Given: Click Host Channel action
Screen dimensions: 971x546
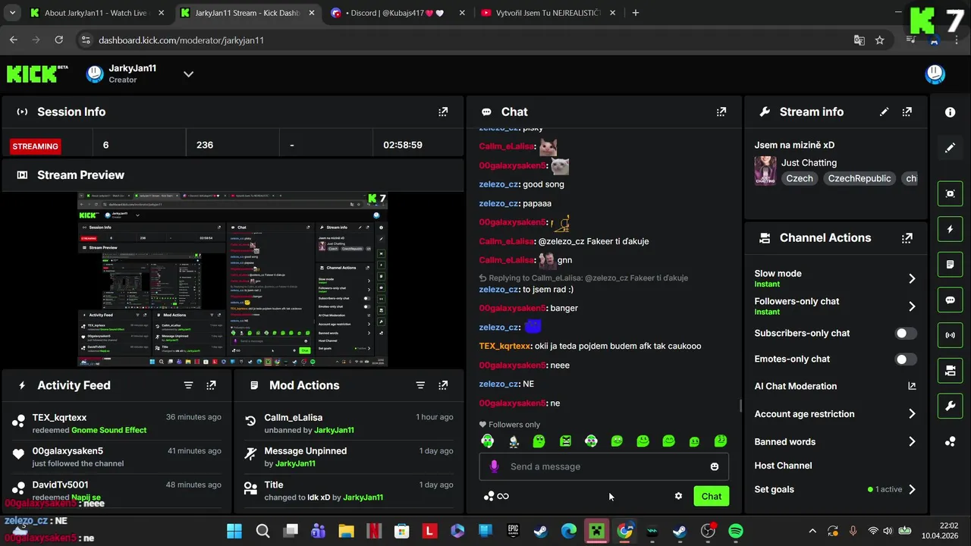Looking at the screenshot, I should [x=783, y=466].
